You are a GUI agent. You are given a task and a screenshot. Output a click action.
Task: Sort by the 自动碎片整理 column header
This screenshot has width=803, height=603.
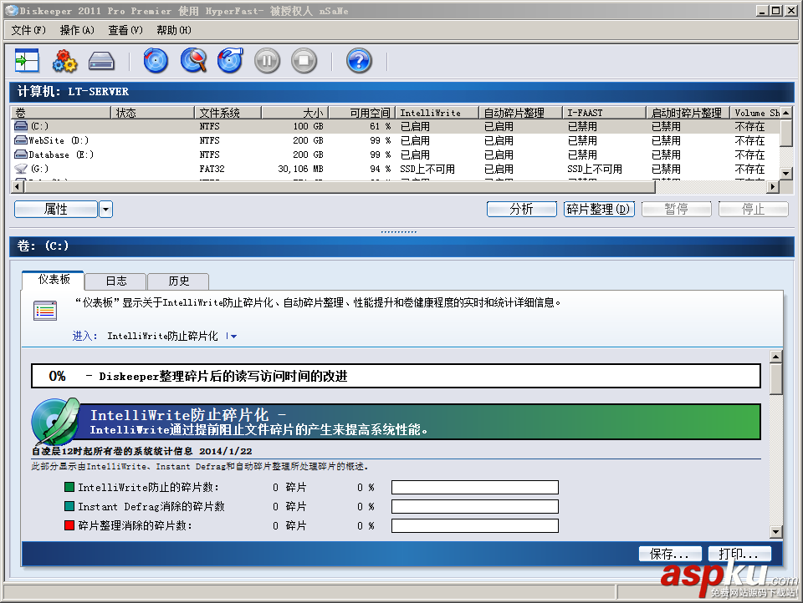[x=520, y=113]
